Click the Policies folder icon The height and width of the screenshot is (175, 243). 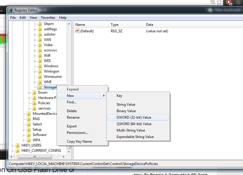34,103
